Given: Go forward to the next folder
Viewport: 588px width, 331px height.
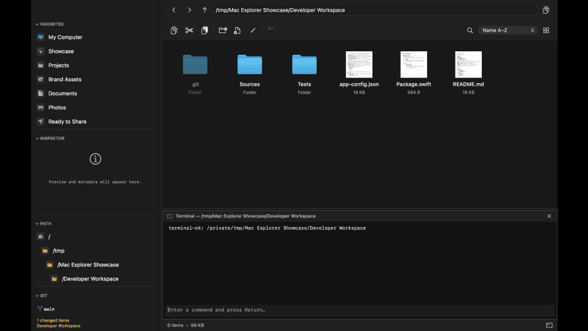Looking at the screenshot, I should click(x=189, y=10).
